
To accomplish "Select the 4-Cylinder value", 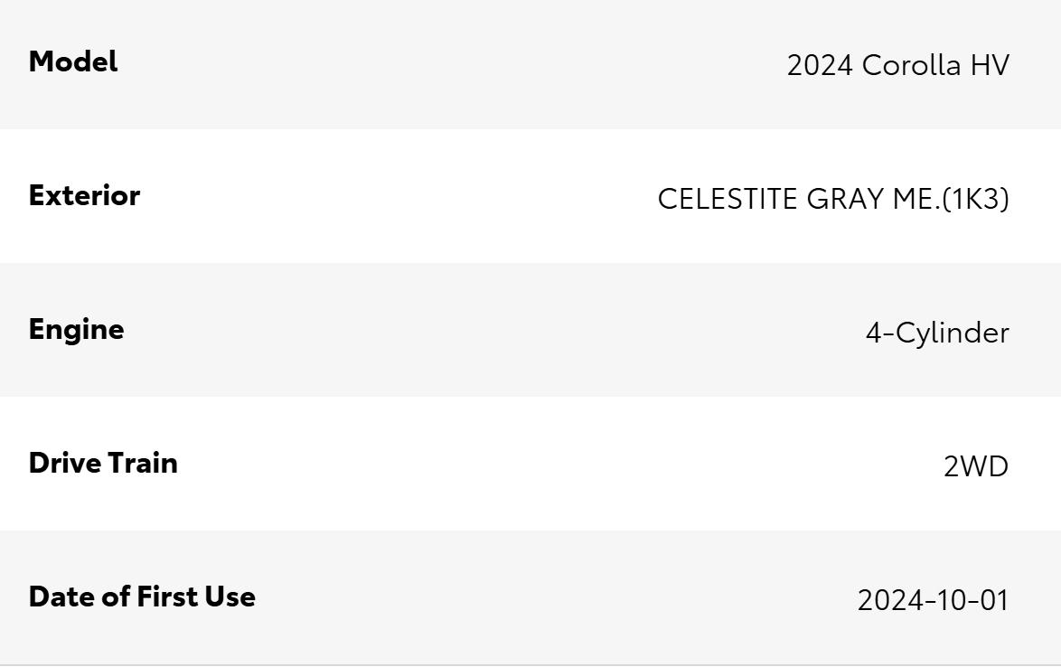I will click(x=937, y=333).
